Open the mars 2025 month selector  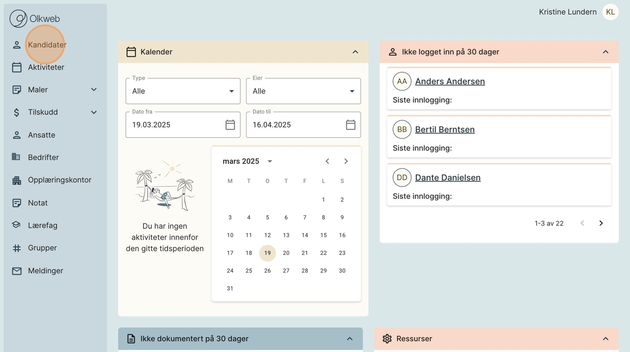[247, 161]
